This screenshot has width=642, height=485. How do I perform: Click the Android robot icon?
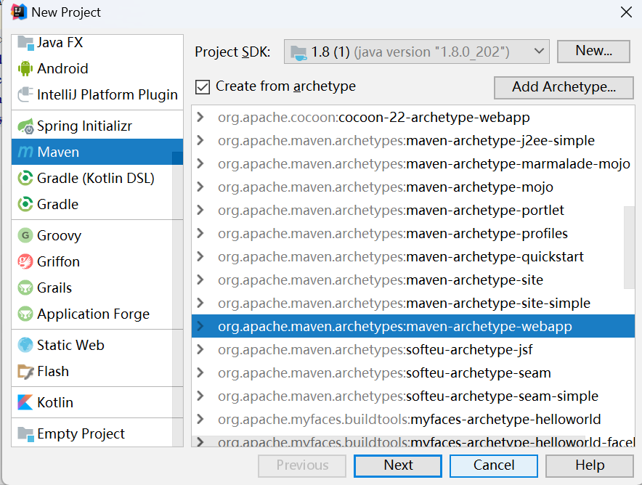click(25, 68)
